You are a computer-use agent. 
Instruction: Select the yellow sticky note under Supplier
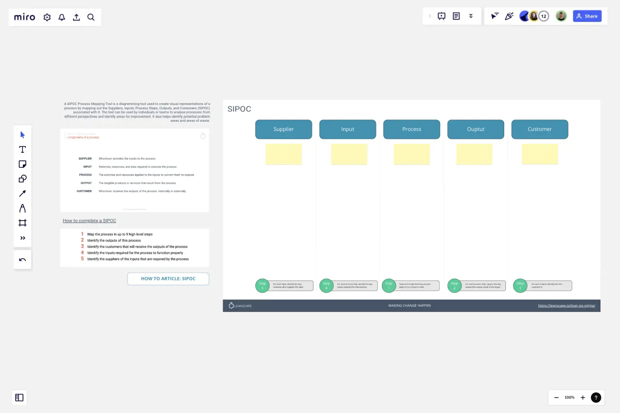click(x=284, y=154)
